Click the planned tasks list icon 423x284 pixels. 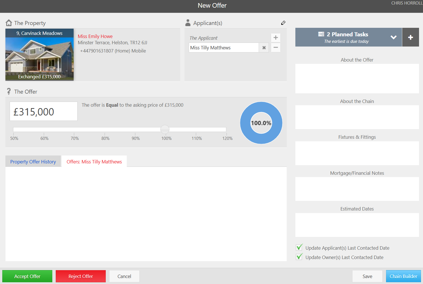(321, 34)
